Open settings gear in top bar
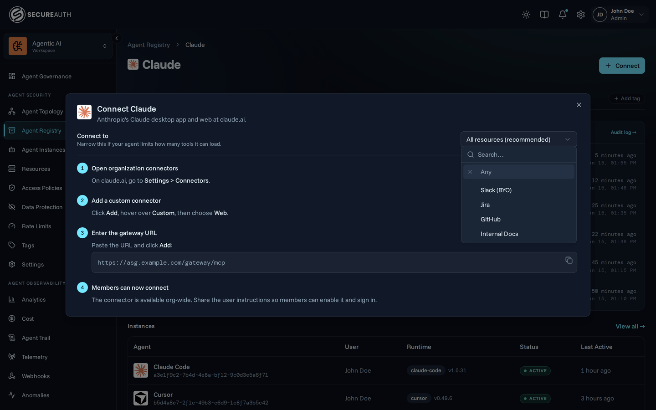 [581, 15]
